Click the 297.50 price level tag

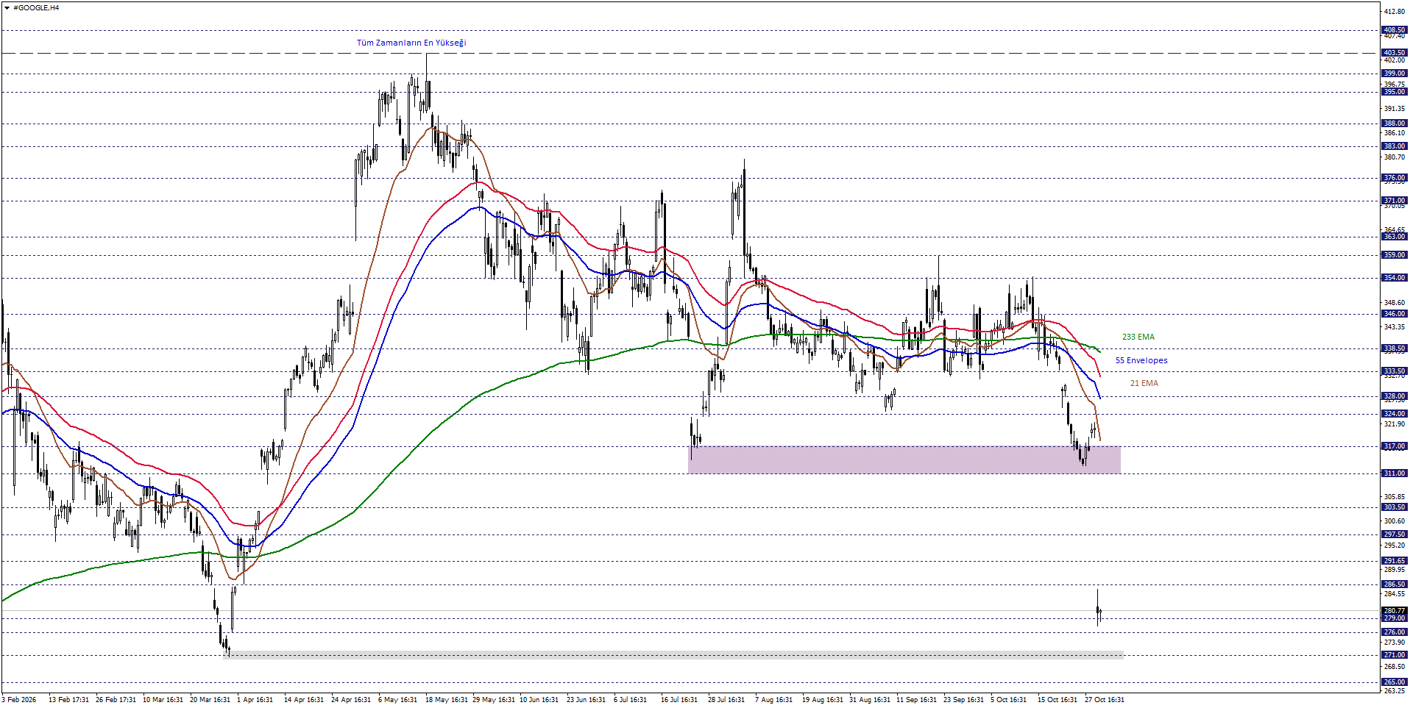pyautogui.click(x=1394, y=534)
